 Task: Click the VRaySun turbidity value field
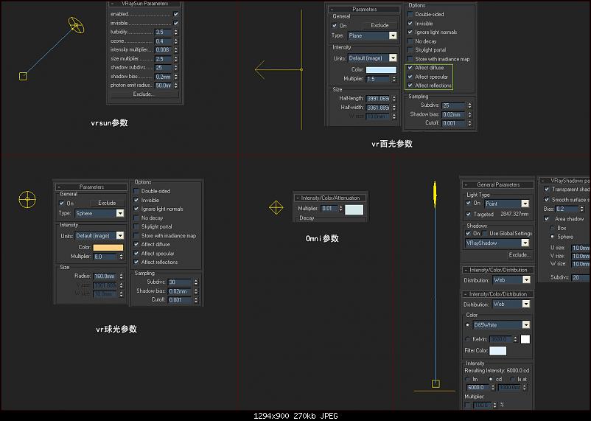(x=164, y=32)
